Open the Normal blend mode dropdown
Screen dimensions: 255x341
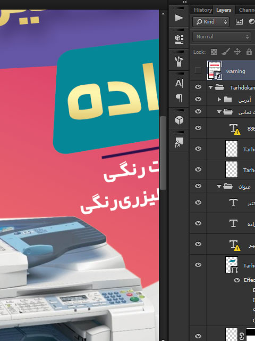click(x=222, y=37)
